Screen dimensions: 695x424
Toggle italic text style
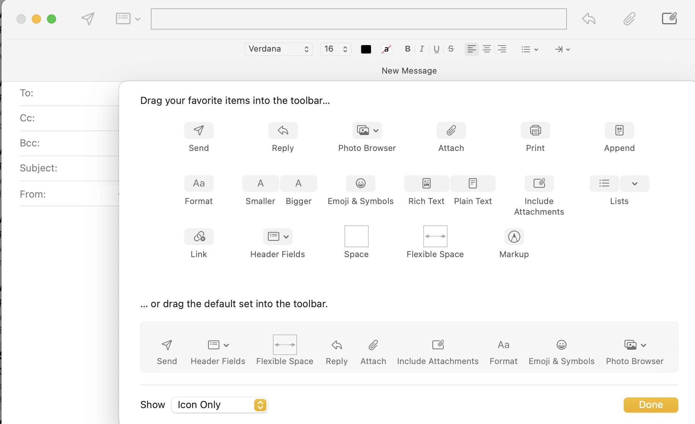pyautogui.click(x=422, y=49)
